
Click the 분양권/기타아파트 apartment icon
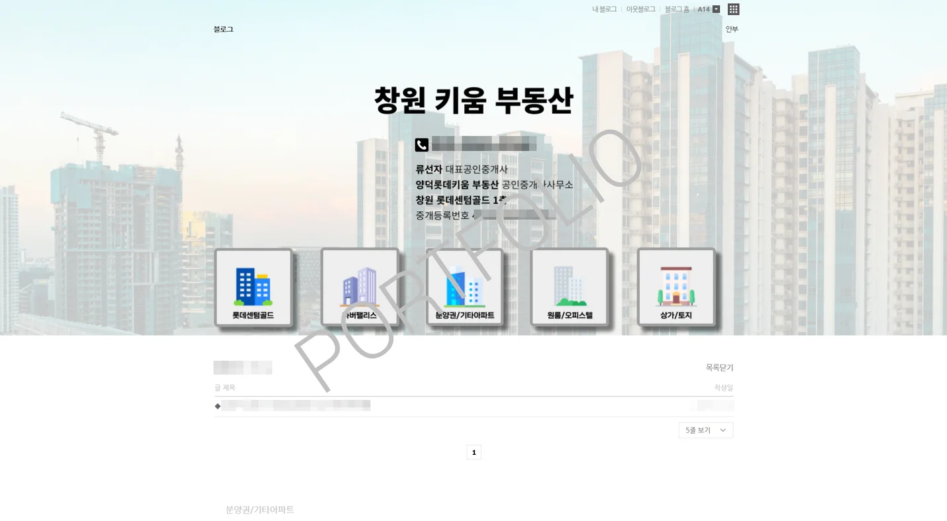(465, 287)
